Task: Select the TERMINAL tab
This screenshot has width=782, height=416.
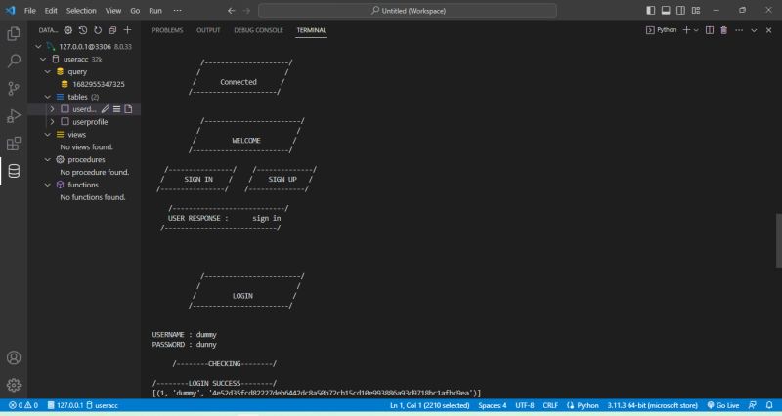Action: [311, 30]
